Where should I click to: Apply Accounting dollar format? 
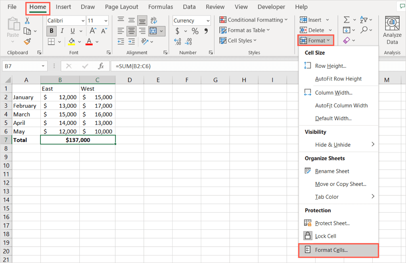click(x=177, y=31)
